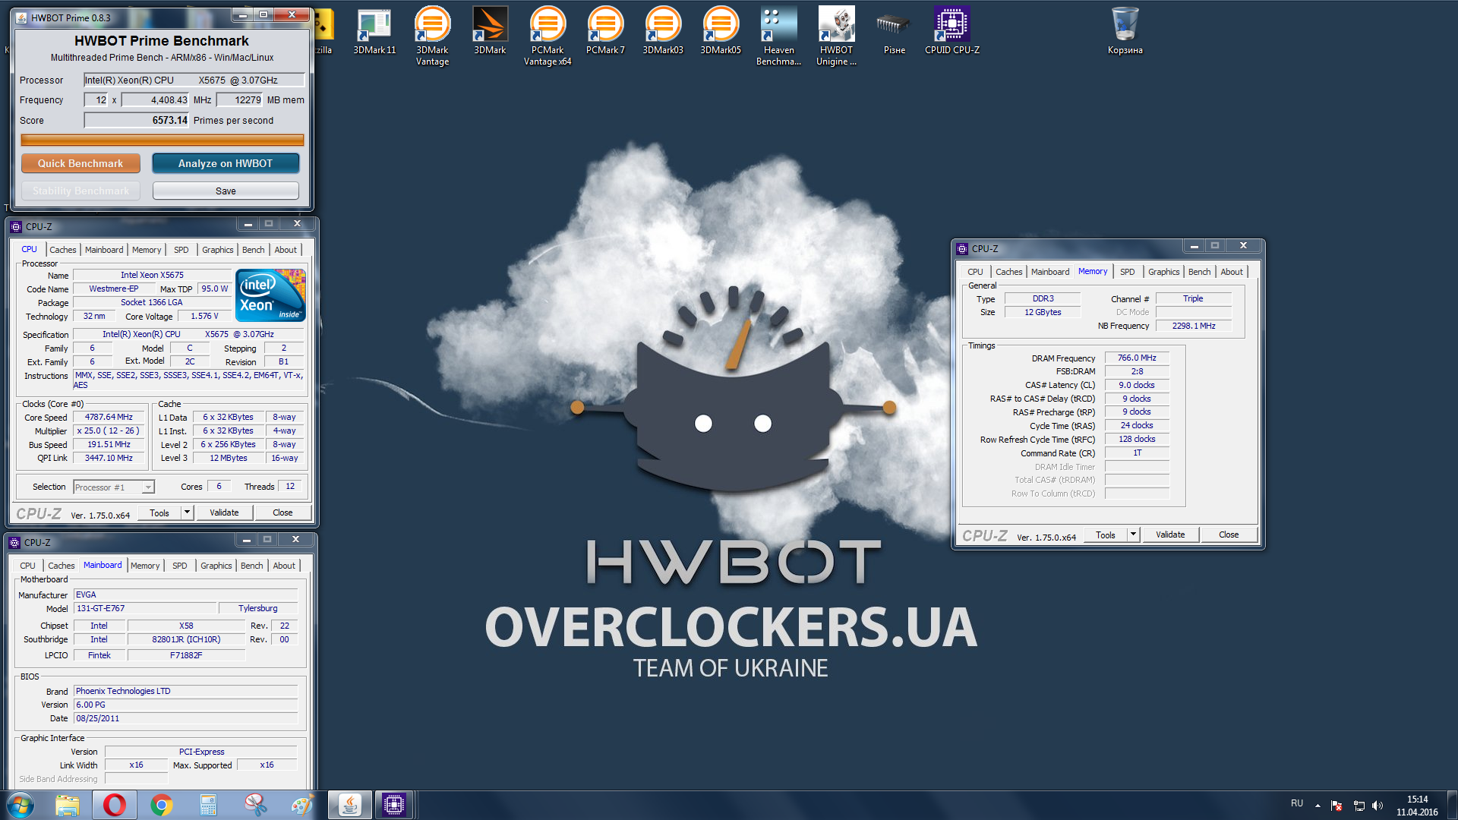This screenshot has width=1458, height=820.
Task: Open the 3DMark03 desktop shortcut
Action: [x=663, y=31]
